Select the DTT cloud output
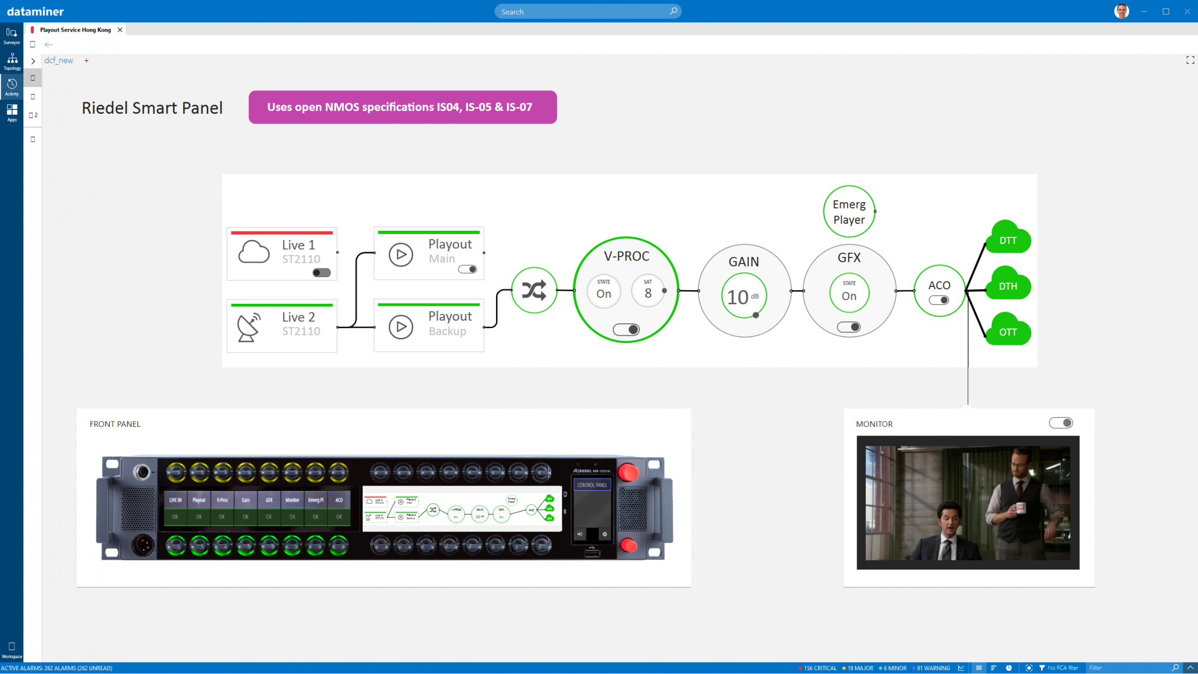The image size is (1198, 674). [x=1008, y=238]
